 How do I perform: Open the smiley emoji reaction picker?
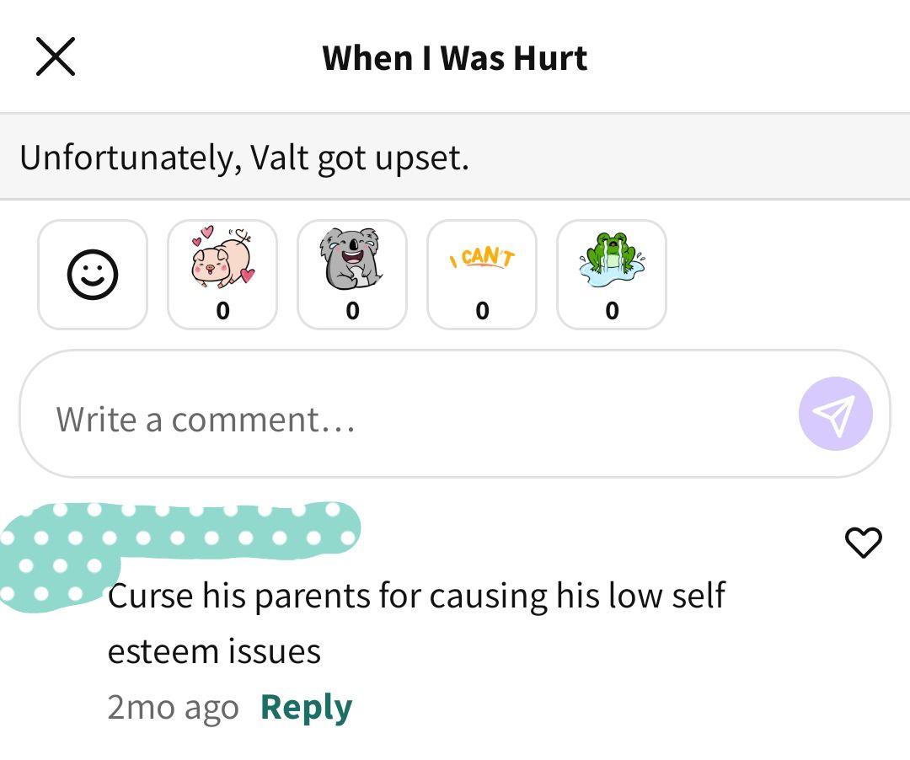point(93,275)
